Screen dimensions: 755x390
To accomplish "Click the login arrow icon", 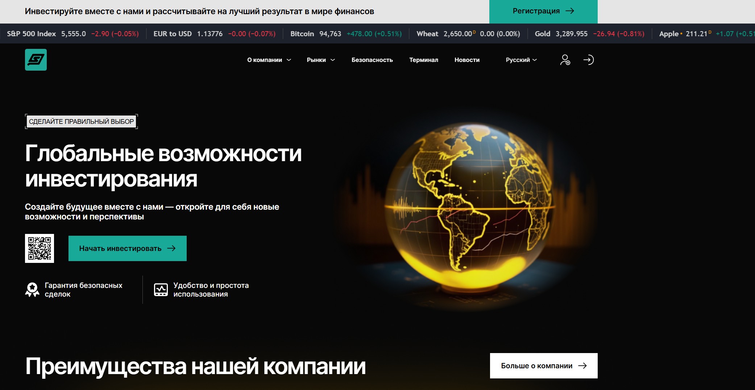I will (588, 60).
